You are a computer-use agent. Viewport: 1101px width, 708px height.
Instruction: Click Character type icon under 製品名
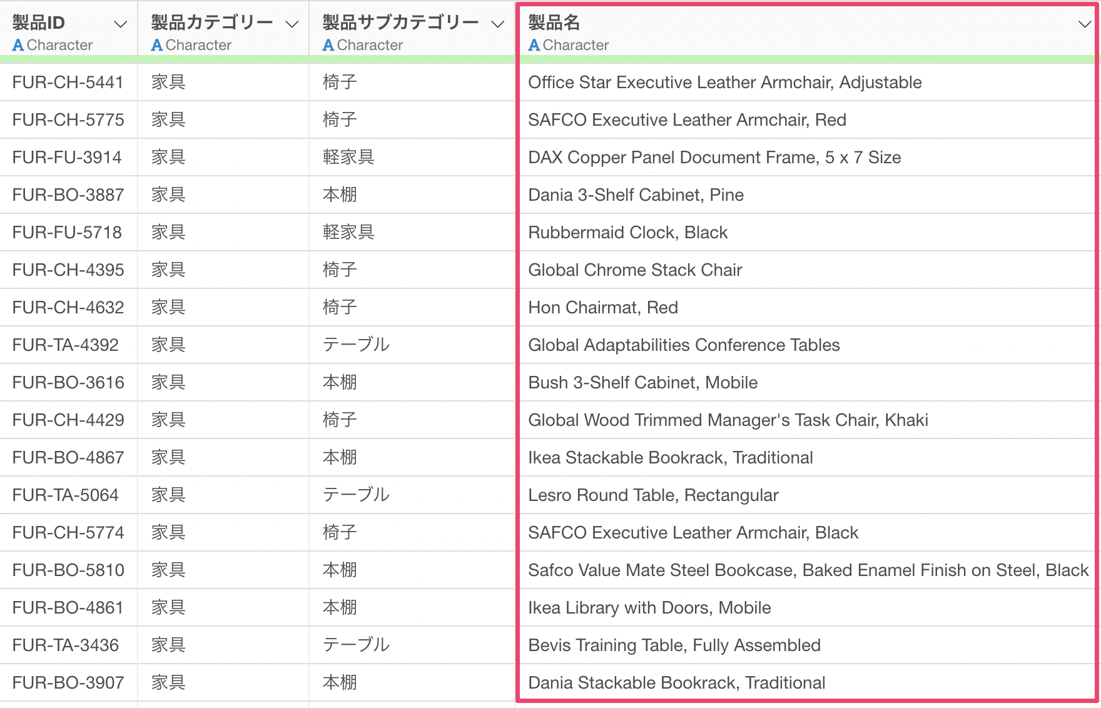point(534,46)
